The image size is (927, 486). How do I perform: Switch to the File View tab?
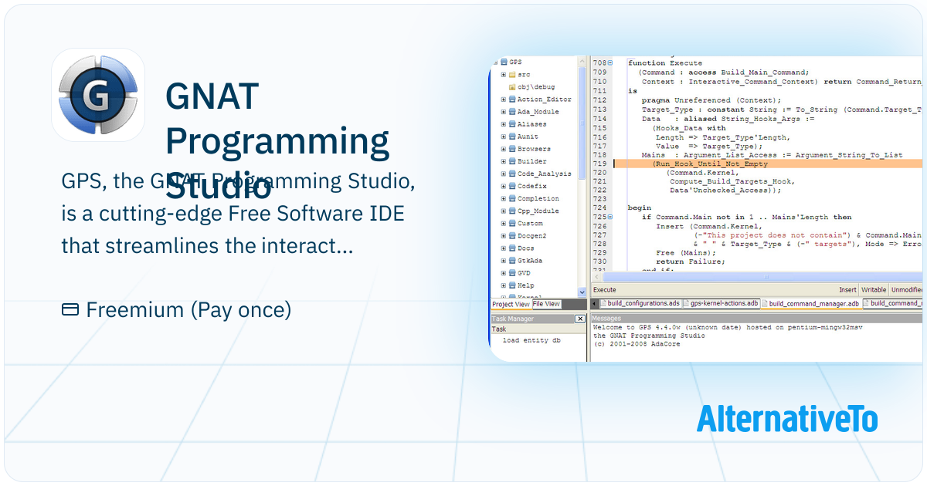click(546, 304)
